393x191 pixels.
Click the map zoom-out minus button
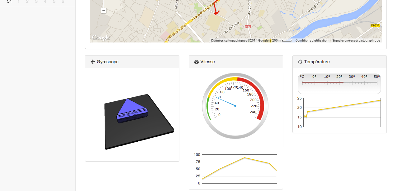(104, 11)
